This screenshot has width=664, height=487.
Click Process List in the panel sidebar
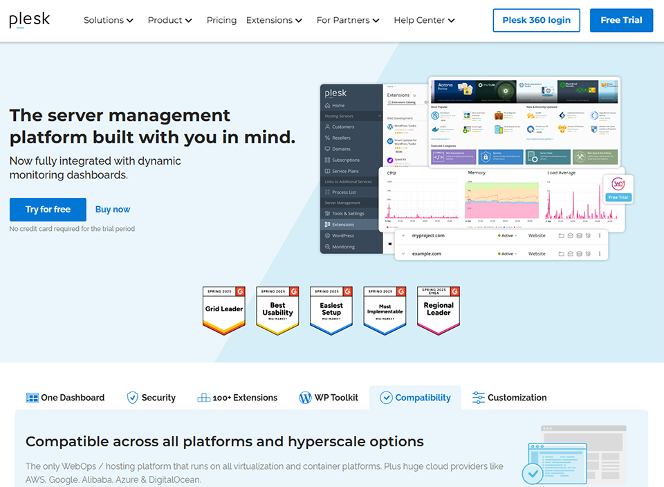point(340,192)
